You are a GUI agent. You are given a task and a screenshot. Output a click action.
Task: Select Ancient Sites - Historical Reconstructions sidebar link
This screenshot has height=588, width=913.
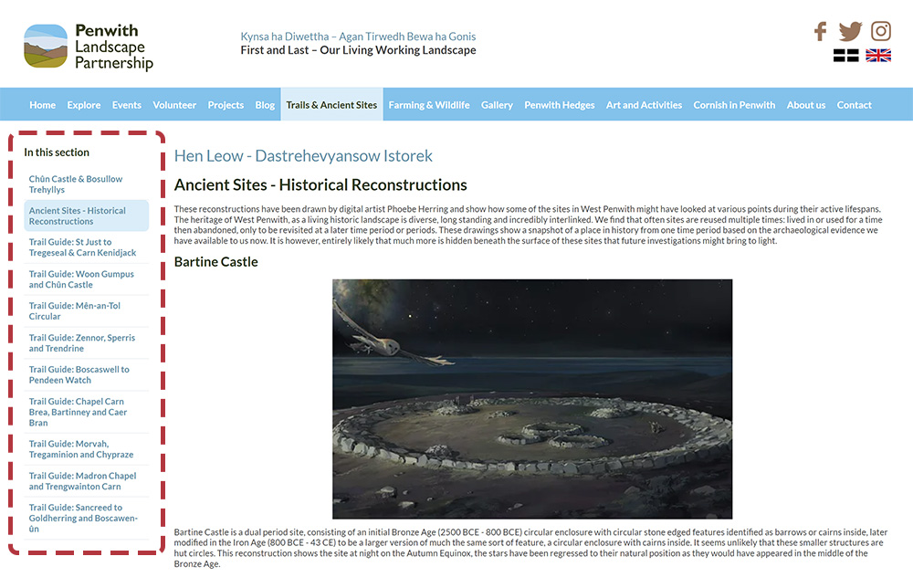tap(86, 215)
